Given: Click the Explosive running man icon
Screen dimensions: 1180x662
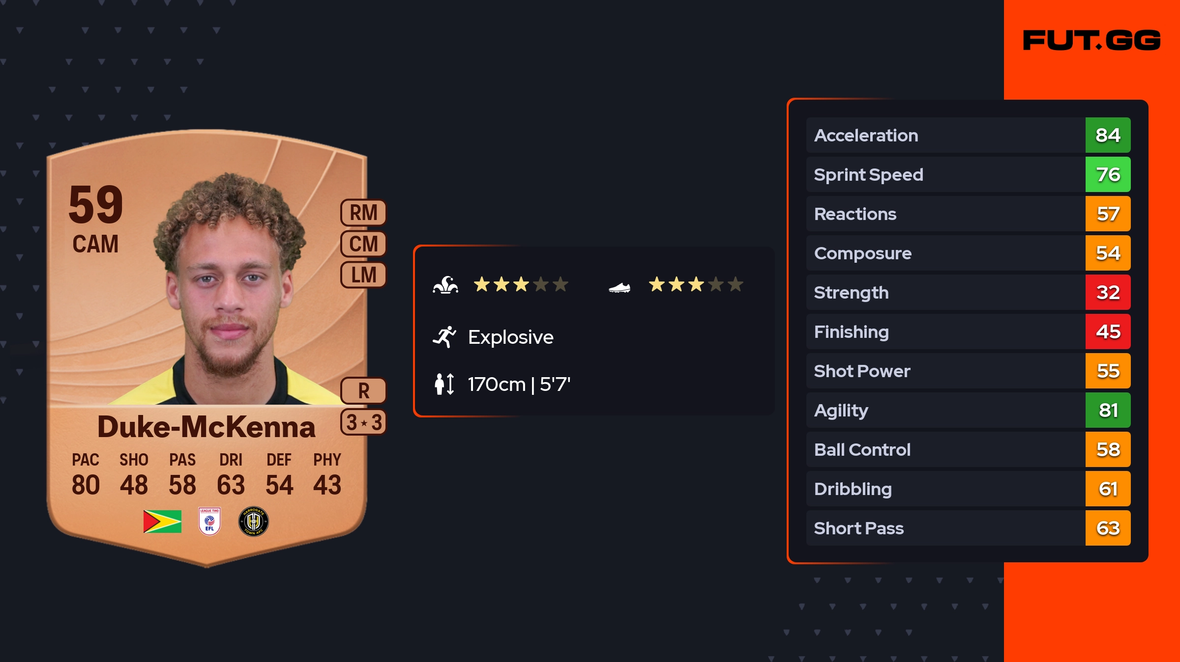Looking at the screenshot, I should click(x=444, y=337).
